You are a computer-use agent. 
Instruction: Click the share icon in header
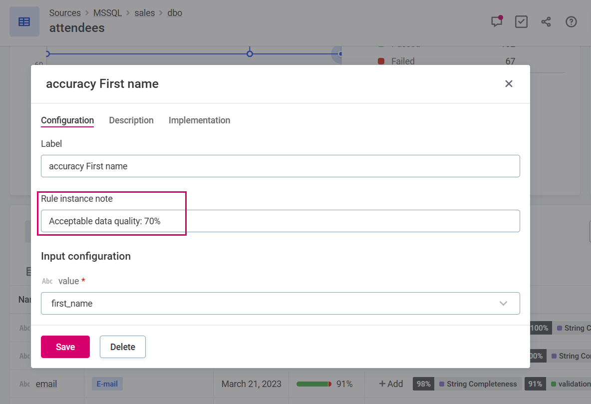(x=546, y=22)
